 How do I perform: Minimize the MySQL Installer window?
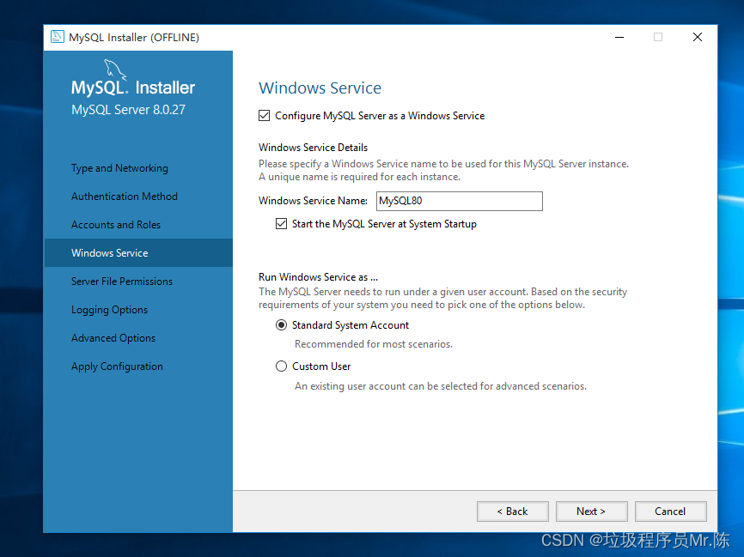[x=619, y=37]
